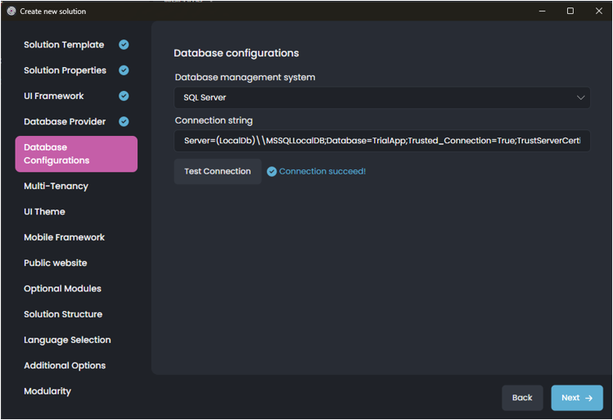Select the Database Configurations step

[x=76, y=154]
